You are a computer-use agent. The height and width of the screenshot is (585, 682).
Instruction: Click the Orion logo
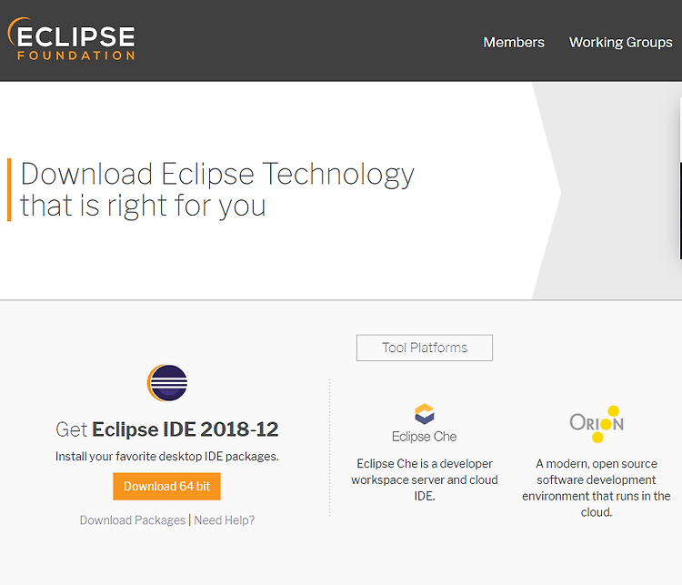tap(597, 424)
